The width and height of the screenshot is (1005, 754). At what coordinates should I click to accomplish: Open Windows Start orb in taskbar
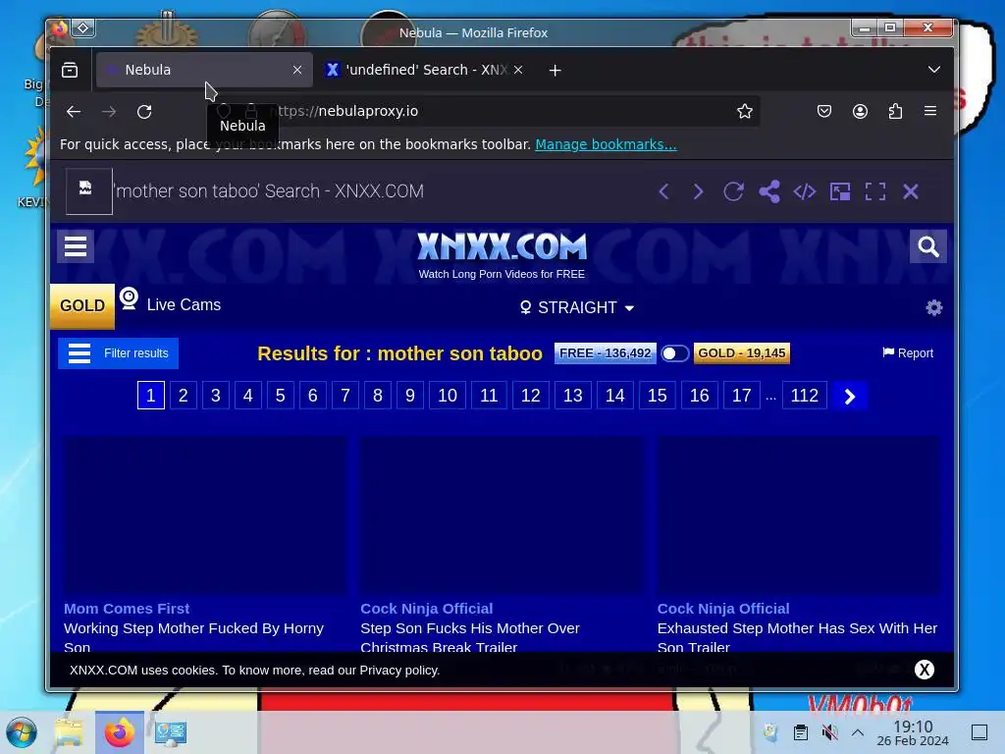pyautogui.click(x=22, y=732)
